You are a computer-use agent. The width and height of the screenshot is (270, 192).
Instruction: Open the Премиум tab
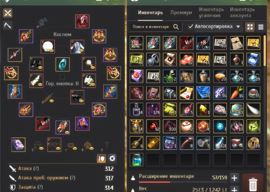pyautogui.click(x=181, y=13)
